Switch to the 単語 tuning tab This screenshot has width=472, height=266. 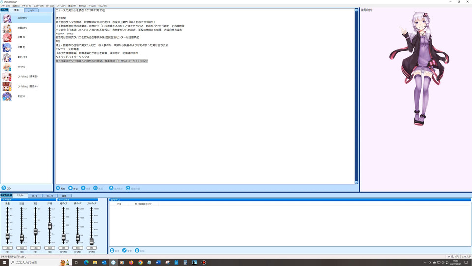[x=64, y=196]
